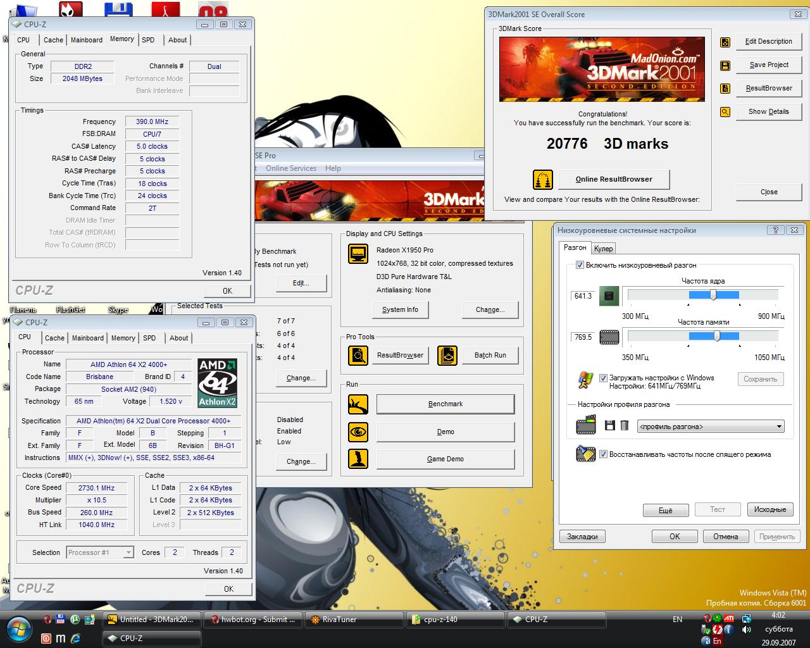Click the Batch Run icon
810x648 pixels.
pyautogui.click(x=447, y=355)
